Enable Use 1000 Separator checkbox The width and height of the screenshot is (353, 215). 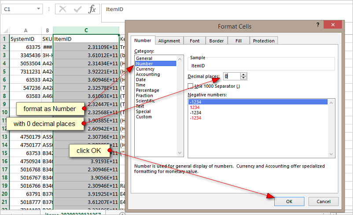coord(191,86)
